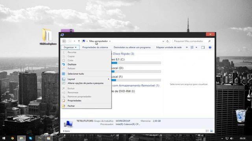
Task: Click Meu computador breadcrumb
Action: (x=98, y=41)
